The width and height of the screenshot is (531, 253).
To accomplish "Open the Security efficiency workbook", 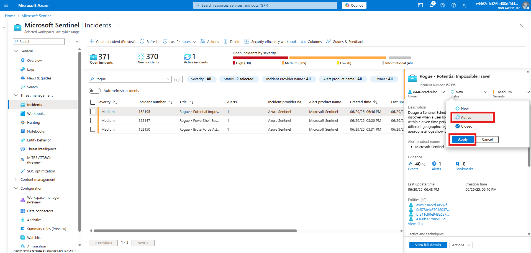I will pyautogui.click(x=271, y=42).
